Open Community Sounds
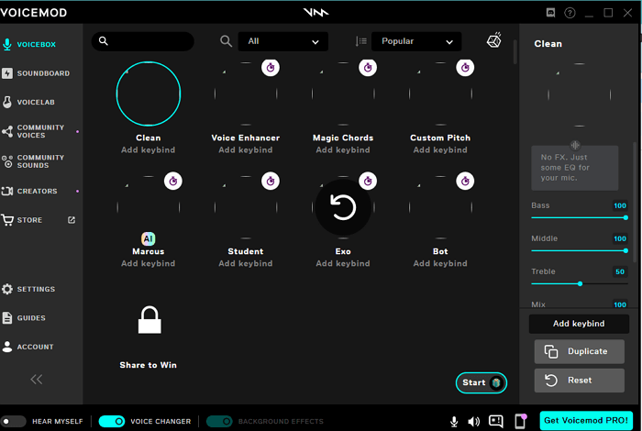 pyautogui.click(x=34, y=161)
